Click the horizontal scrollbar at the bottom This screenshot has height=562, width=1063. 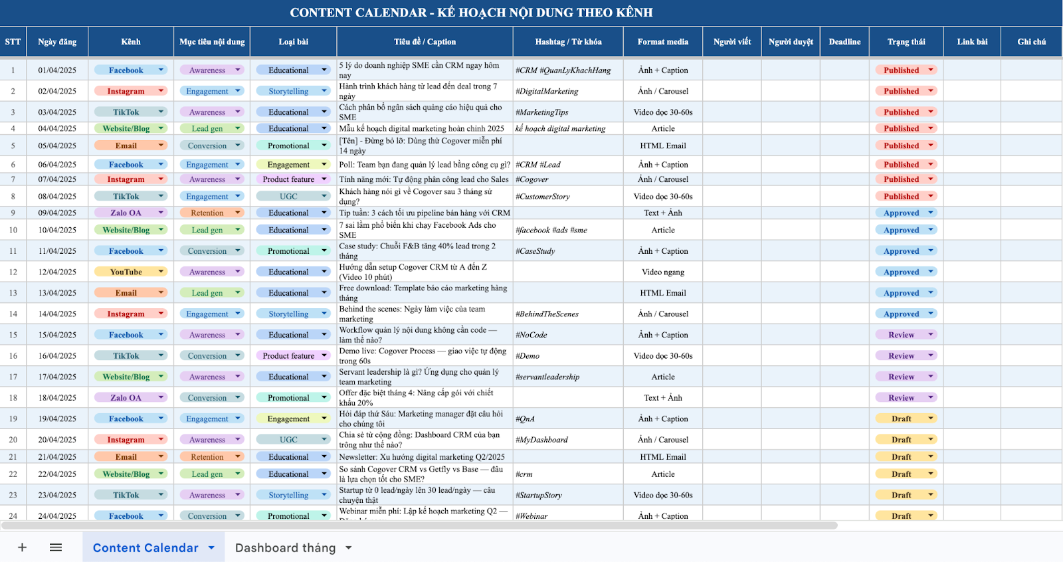(419, 525)
